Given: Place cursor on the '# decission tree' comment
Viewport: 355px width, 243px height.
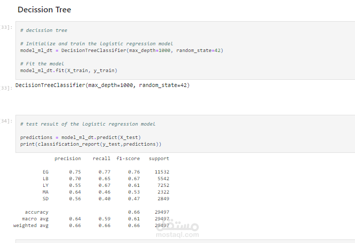Looking at the screenshot, I should [43, 30].
